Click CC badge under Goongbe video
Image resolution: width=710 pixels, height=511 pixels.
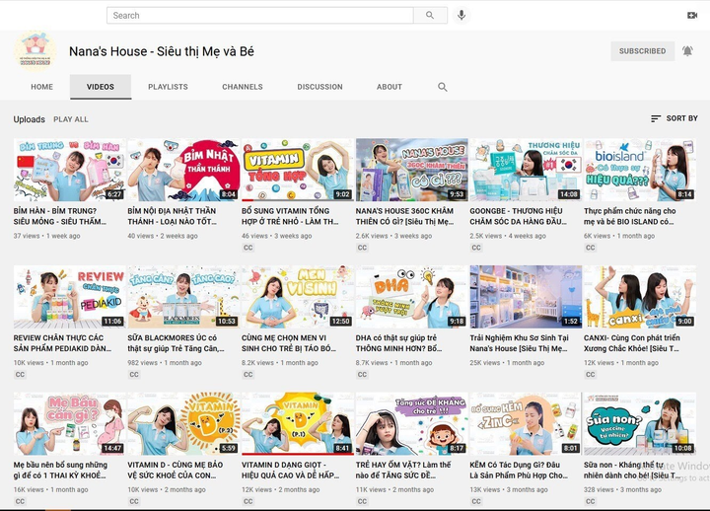click(x=476, y=248)
